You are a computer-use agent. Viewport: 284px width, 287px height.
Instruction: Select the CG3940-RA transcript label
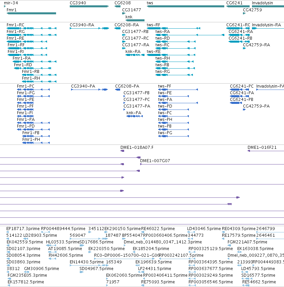(x=82, y=25)
